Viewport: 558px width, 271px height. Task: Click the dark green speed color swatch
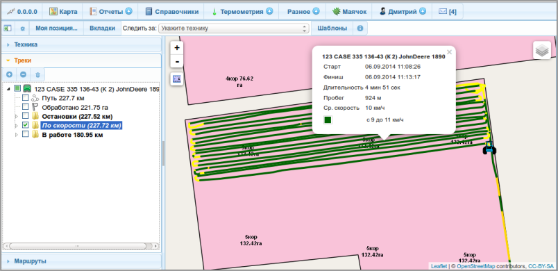click(x=328, y=120)
